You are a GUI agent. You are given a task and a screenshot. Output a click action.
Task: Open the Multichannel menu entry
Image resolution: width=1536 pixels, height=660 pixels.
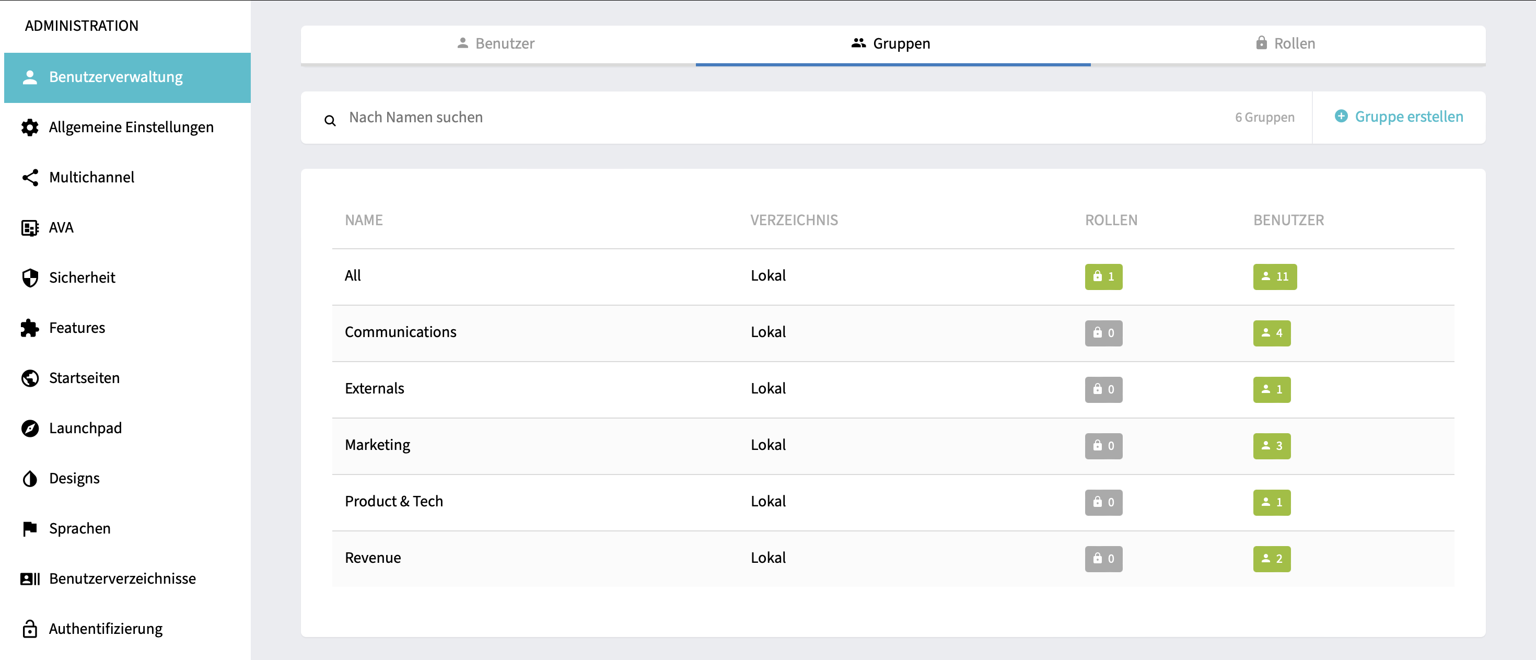pos(127,178)
